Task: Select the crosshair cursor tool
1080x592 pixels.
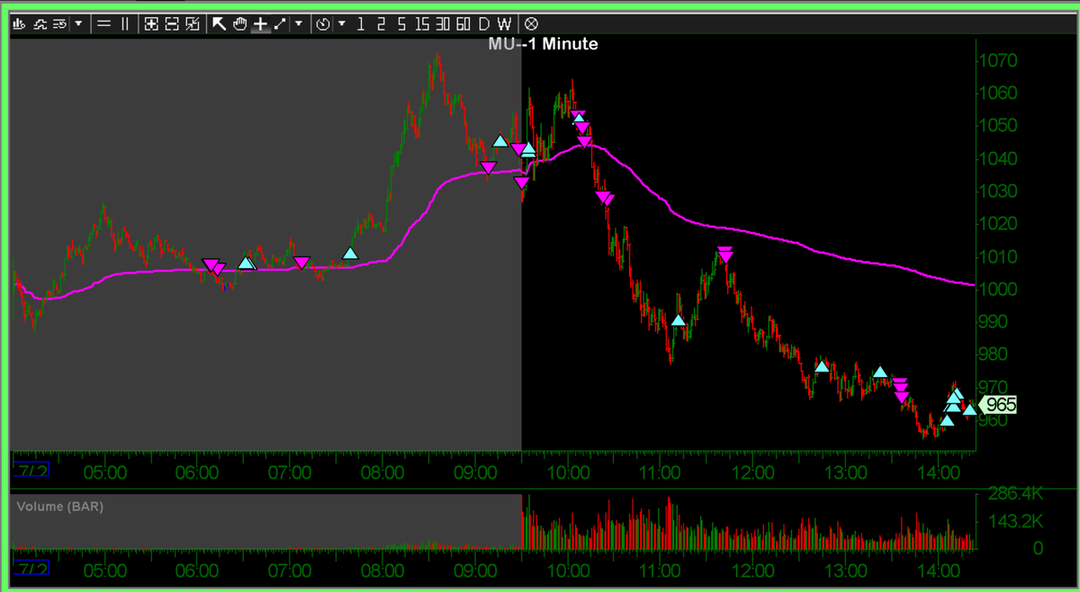Action: pyautogui.click(x=260, y=24)
